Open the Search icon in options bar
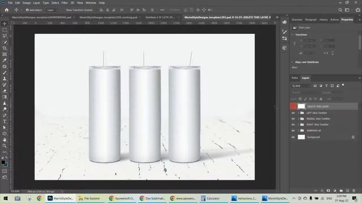 coord(340,10)
